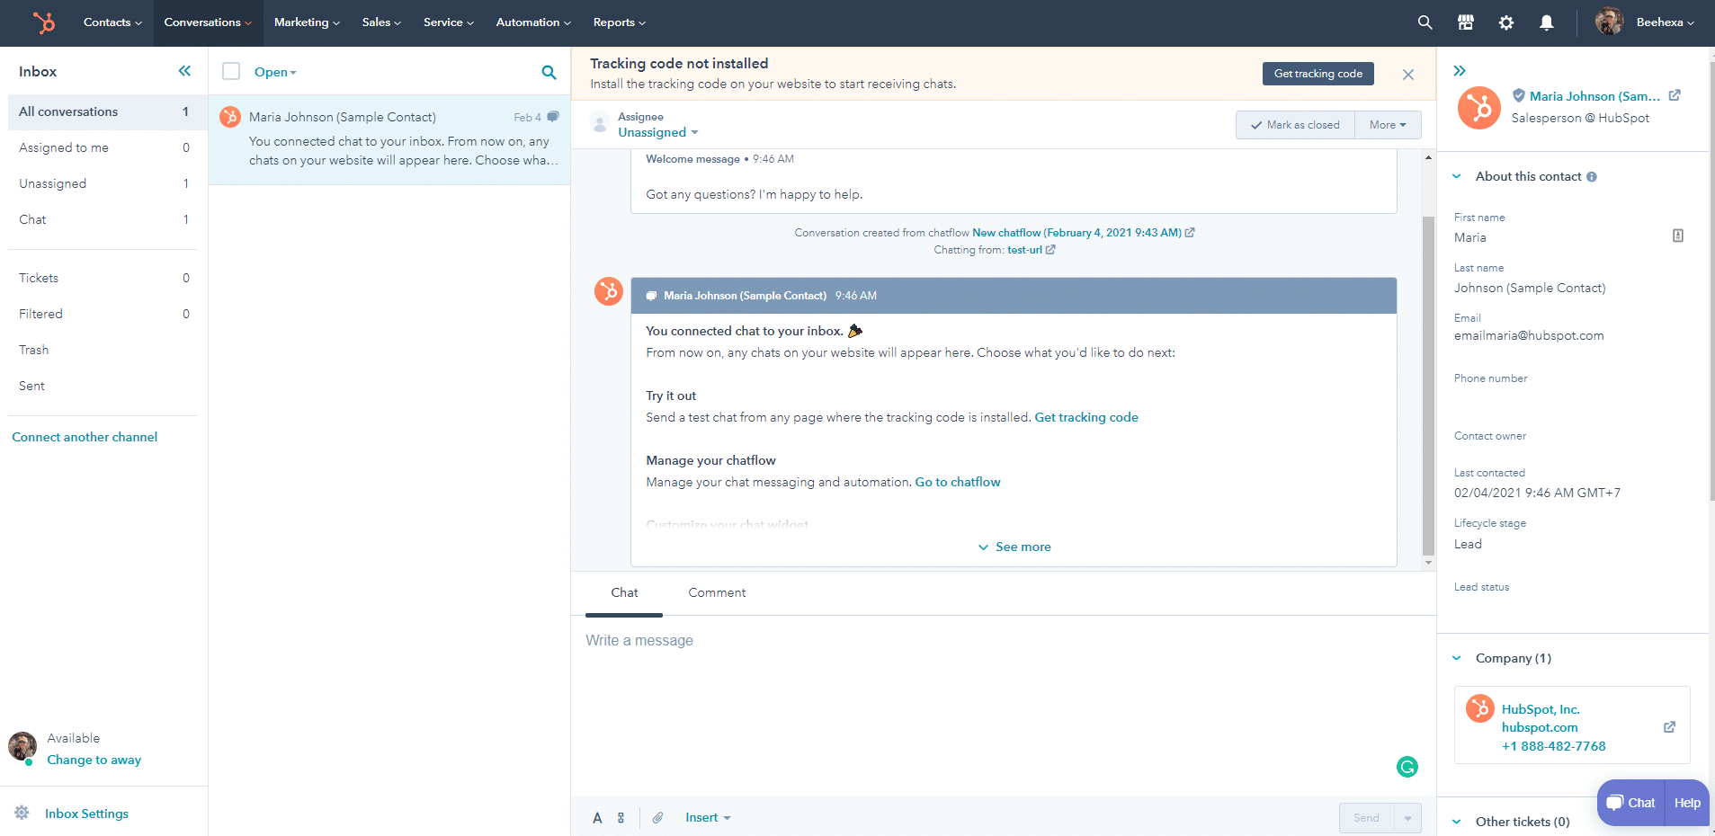Open the HubSpot, Inc. company external link icon
Screen dimensions: 1715x836
tap(1669, 727)
